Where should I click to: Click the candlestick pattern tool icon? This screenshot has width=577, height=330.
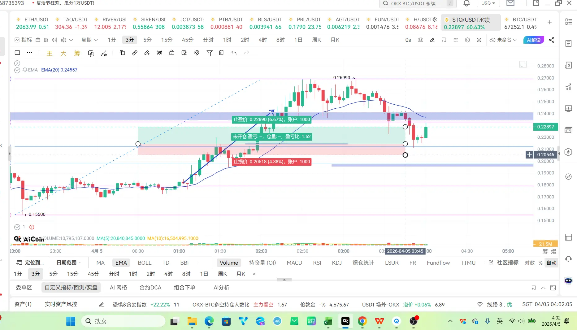(159, 53)
